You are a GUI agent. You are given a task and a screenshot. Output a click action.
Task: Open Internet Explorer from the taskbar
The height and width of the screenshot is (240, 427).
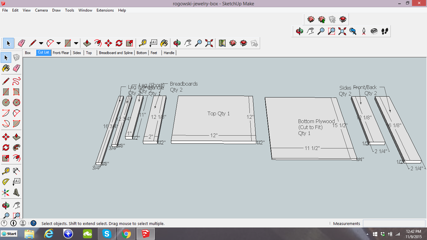(49, 234)
